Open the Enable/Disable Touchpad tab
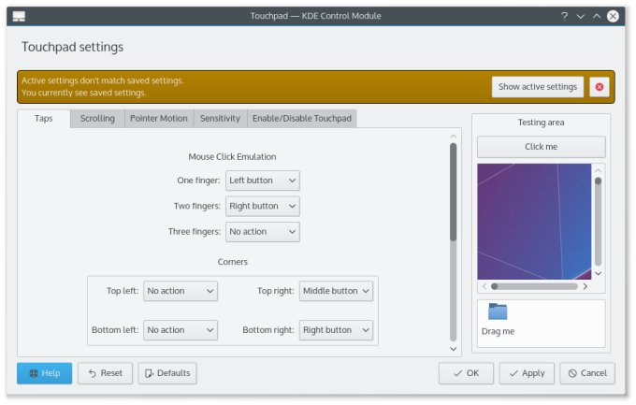The height and width of the screenshot is (405, 636). [302, 119]
